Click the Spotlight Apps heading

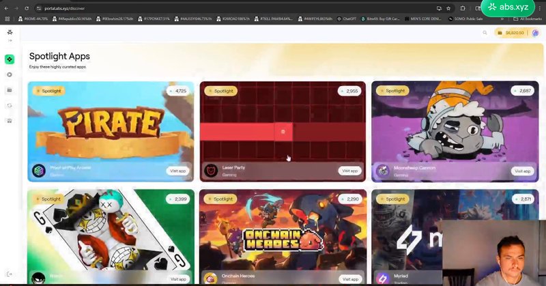[59, 56]
